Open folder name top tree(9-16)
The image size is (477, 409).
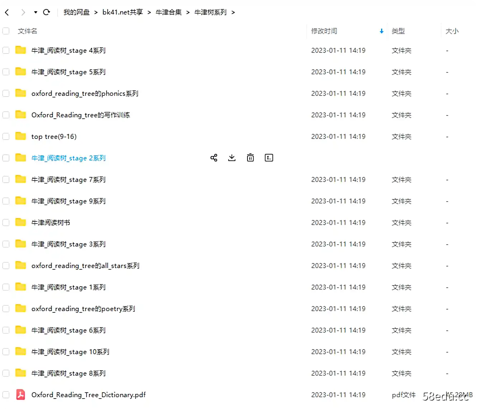(54, 137)
